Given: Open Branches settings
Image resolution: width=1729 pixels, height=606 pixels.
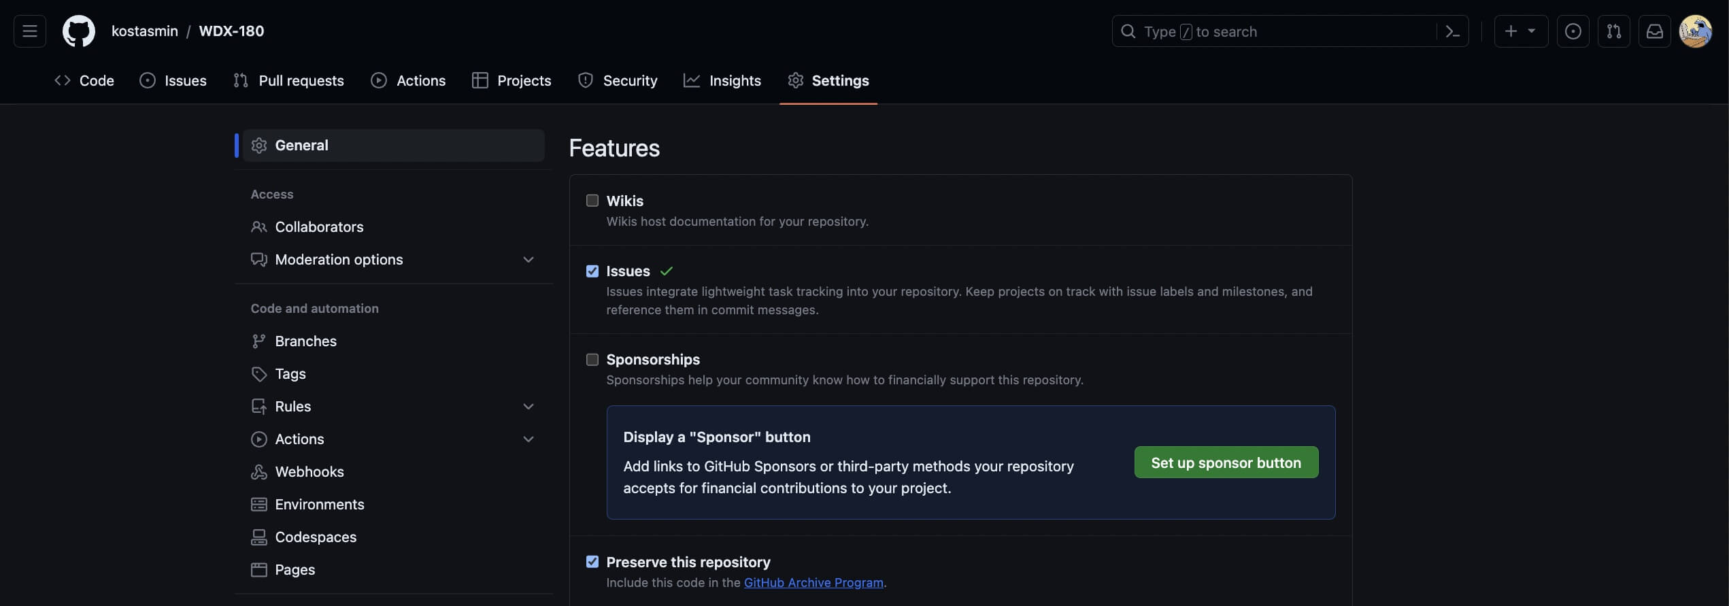Looking at the screenshot, I should [x=394, y=341].
